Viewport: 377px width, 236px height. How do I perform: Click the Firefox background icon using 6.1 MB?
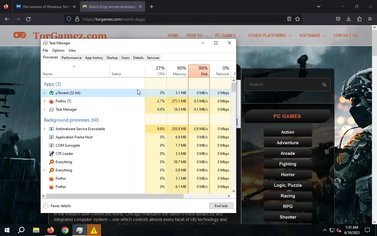pyautogui.click(x=52, y=187)
